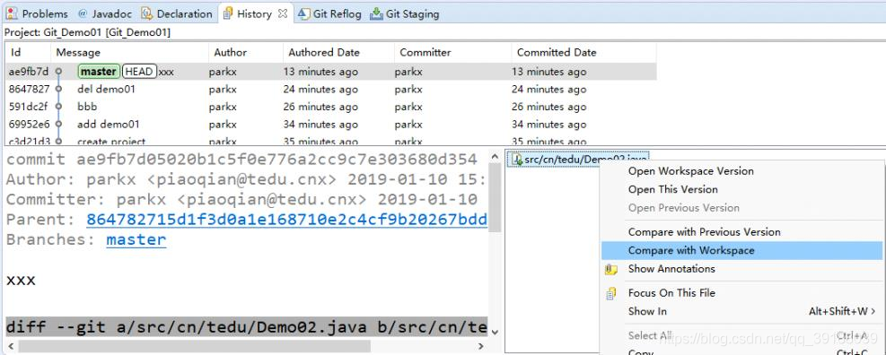Click the green master branch label
Screen dimensions: 886x355
click(x=99, y=72)
